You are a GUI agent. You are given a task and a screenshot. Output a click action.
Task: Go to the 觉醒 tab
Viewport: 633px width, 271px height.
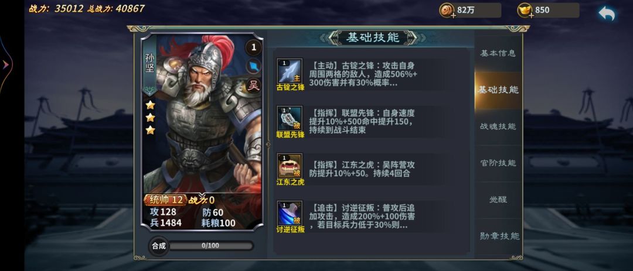(x=498, y=200)
